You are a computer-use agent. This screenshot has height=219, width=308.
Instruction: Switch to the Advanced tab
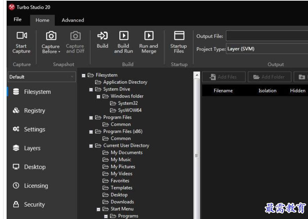coord(73,20)
